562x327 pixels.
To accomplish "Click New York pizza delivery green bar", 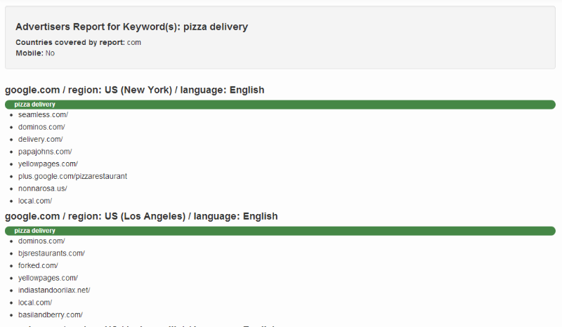I will [x=280, y=105].
